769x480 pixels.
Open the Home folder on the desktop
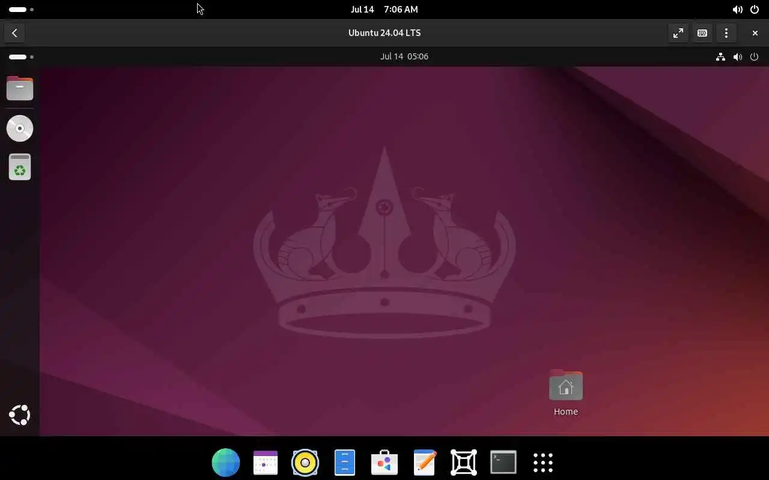coord(566,385)
